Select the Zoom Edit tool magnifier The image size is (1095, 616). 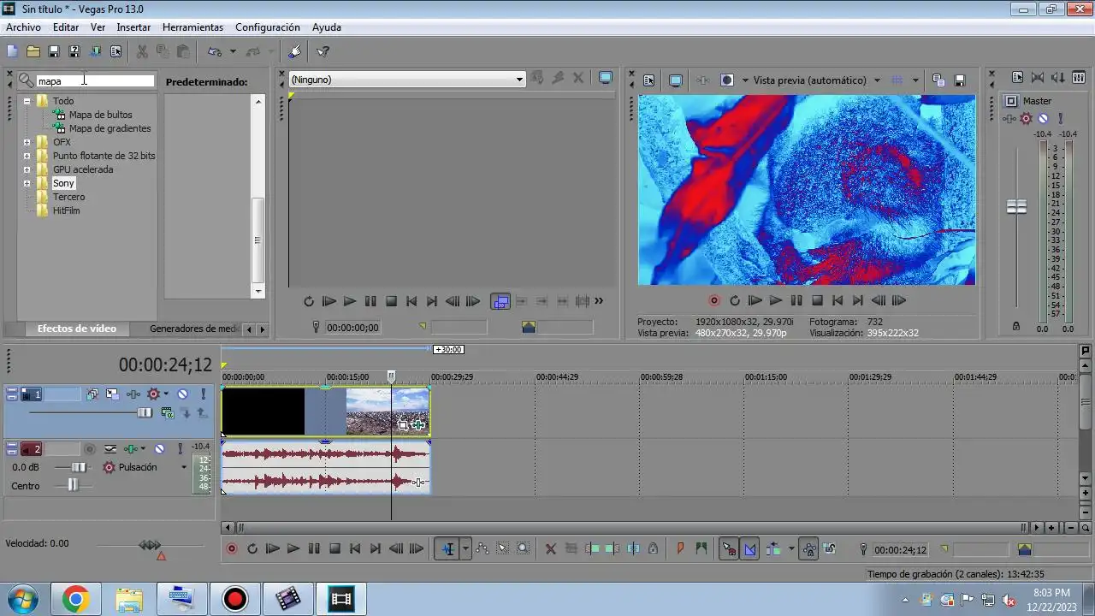tap(524, 549)
